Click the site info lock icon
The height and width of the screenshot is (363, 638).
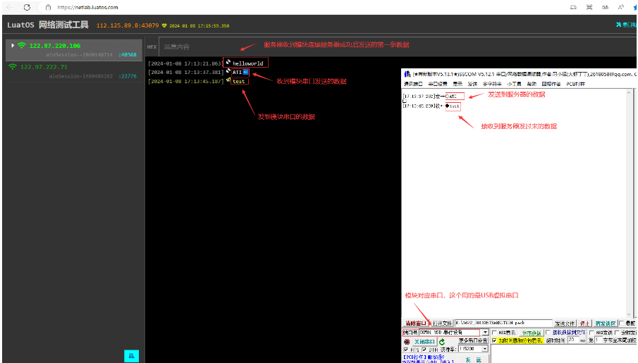[48, 7]
